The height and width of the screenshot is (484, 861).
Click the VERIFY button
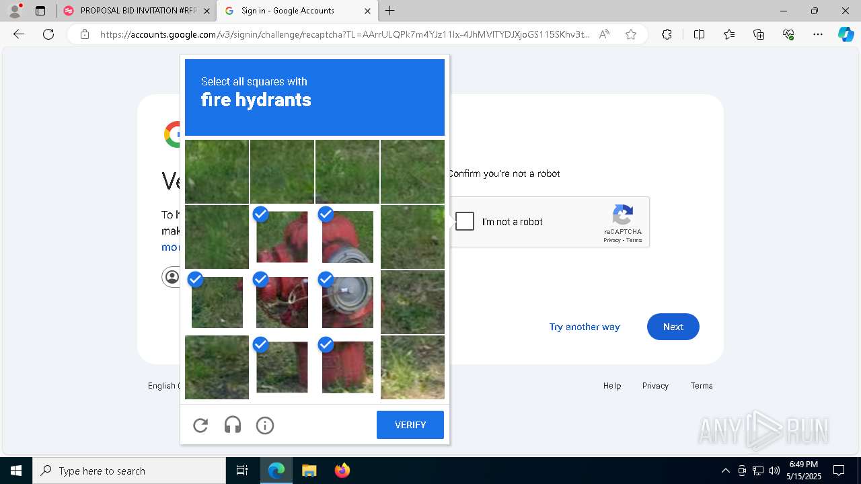(x=410, y=425)
